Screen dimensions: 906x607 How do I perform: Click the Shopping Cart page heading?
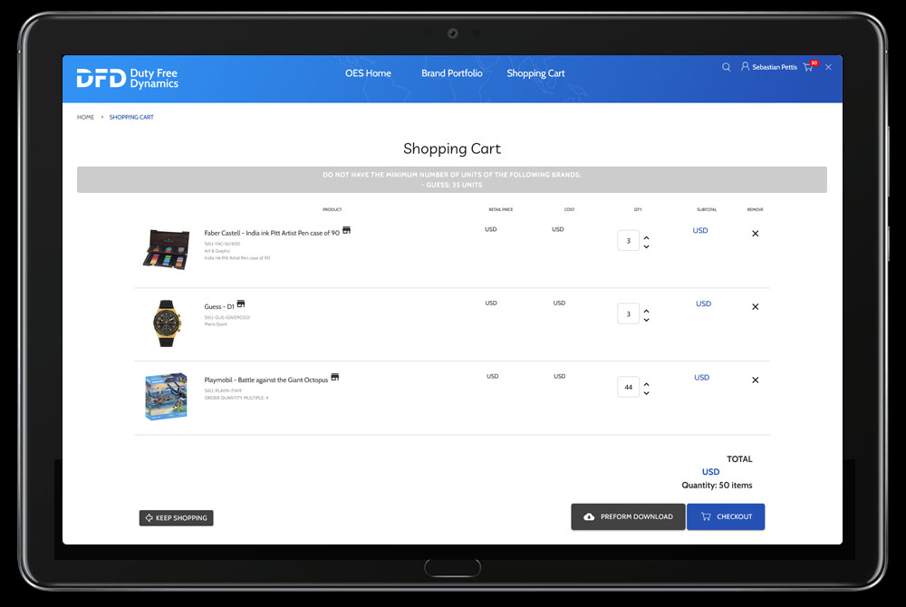452,149
